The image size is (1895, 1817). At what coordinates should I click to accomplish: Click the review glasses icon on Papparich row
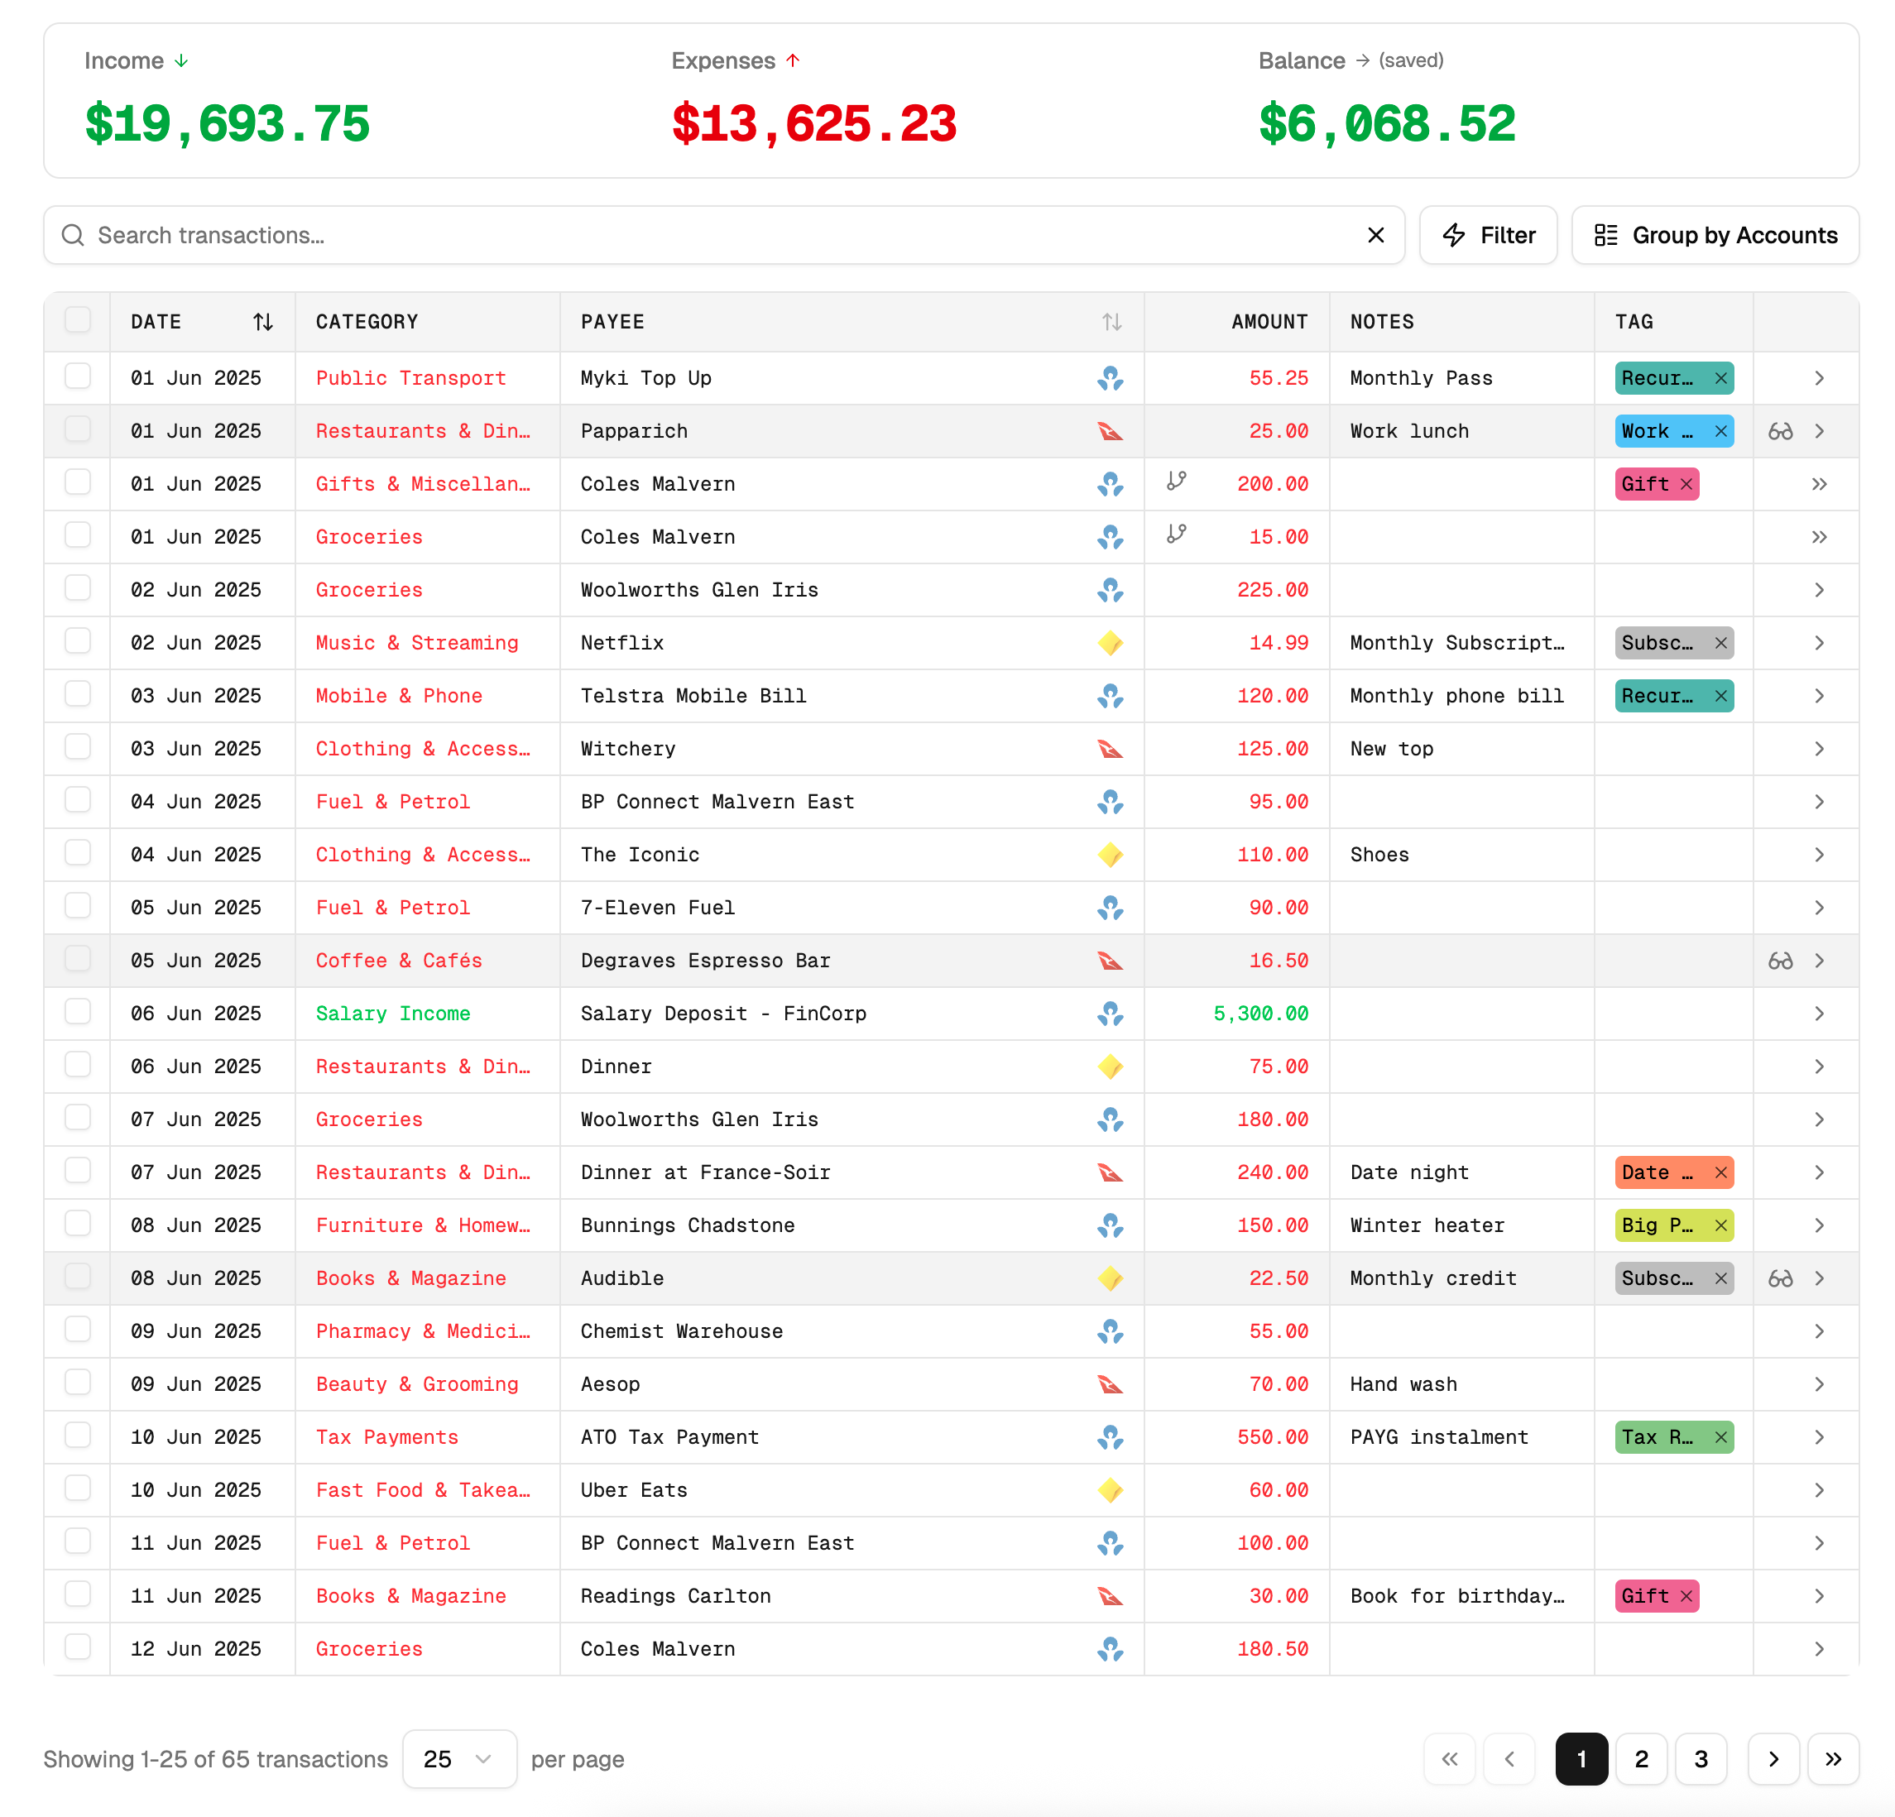coord(1780,431)
